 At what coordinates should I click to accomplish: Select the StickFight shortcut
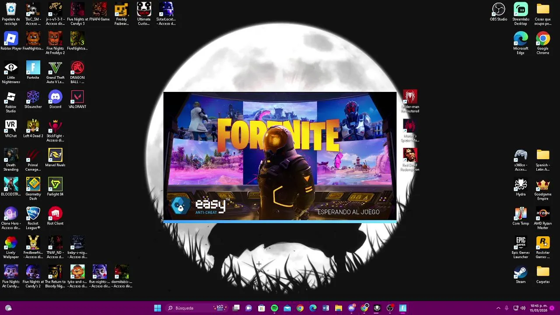point(55,131)
